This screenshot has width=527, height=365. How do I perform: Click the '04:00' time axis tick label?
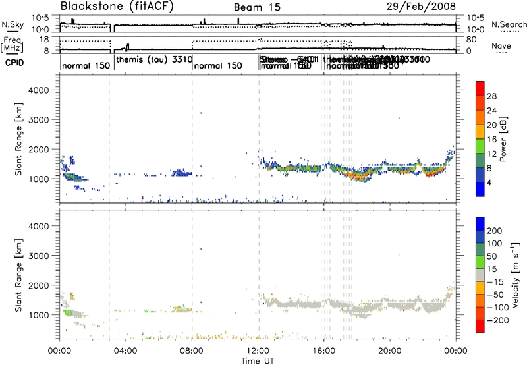click(126, 351)
